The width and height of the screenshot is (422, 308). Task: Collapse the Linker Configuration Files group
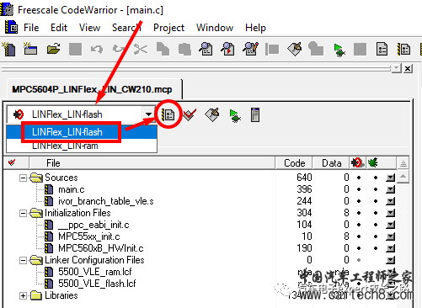23,260
